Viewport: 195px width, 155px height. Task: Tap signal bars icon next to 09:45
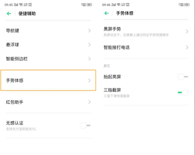[x=16, y=5]
